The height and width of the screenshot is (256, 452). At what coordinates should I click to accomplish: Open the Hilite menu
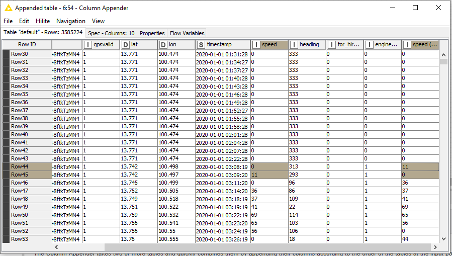43,21
